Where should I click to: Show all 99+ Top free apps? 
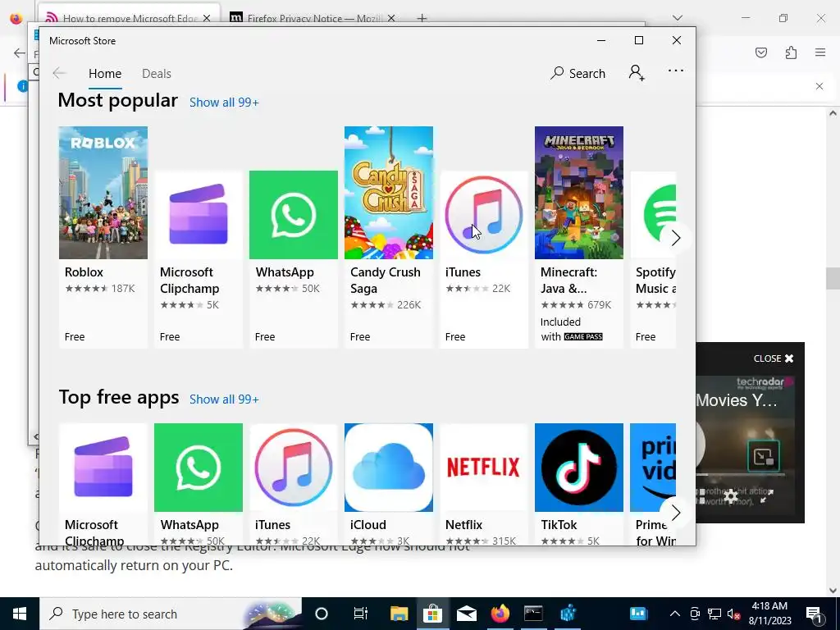[224, 399]
